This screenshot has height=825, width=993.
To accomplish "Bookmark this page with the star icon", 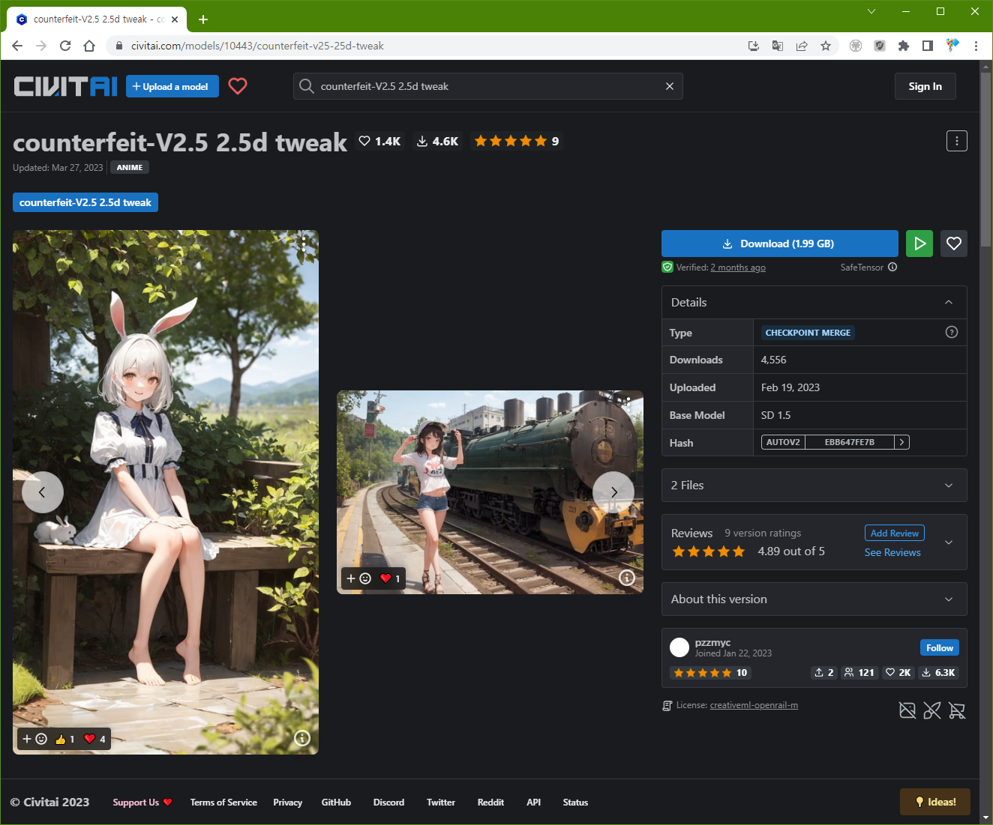I will (826, 46).
